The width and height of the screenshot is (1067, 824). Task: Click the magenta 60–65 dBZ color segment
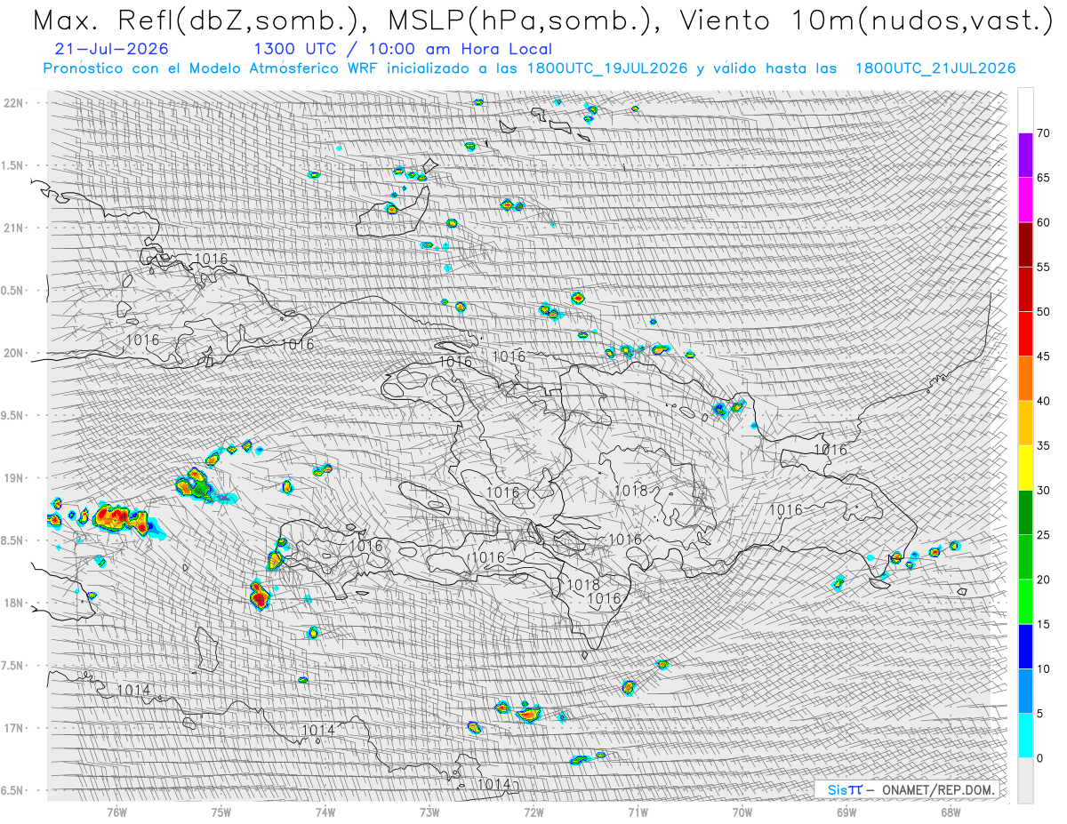pos(1025,200)
